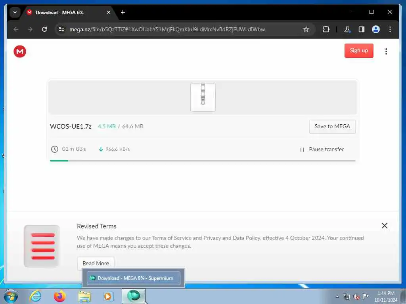
Task: Click the 4.5 MB downloaded amount
Action: coord(107,126)
